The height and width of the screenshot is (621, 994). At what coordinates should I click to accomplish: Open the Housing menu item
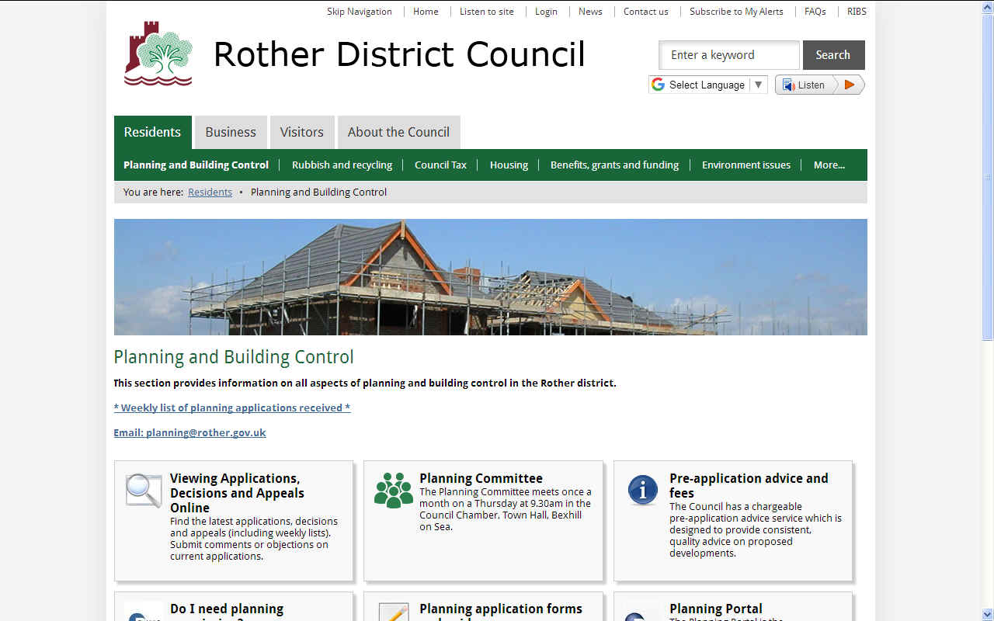(509, 165)
